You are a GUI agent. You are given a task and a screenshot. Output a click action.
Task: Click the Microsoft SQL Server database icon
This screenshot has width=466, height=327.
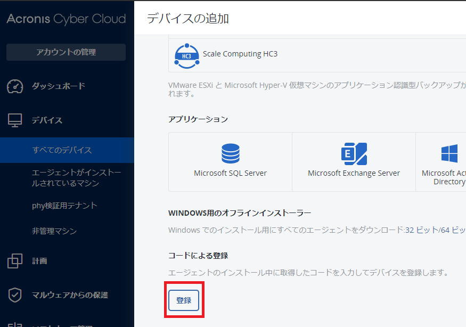point(230,153)
